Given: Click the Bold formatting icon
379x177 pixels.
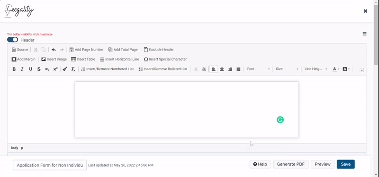Looking at the screenshot, I should [14, 69].
